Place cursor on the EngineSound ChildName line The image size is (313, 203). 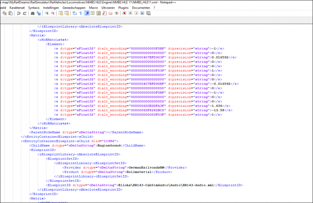[109, 146]
